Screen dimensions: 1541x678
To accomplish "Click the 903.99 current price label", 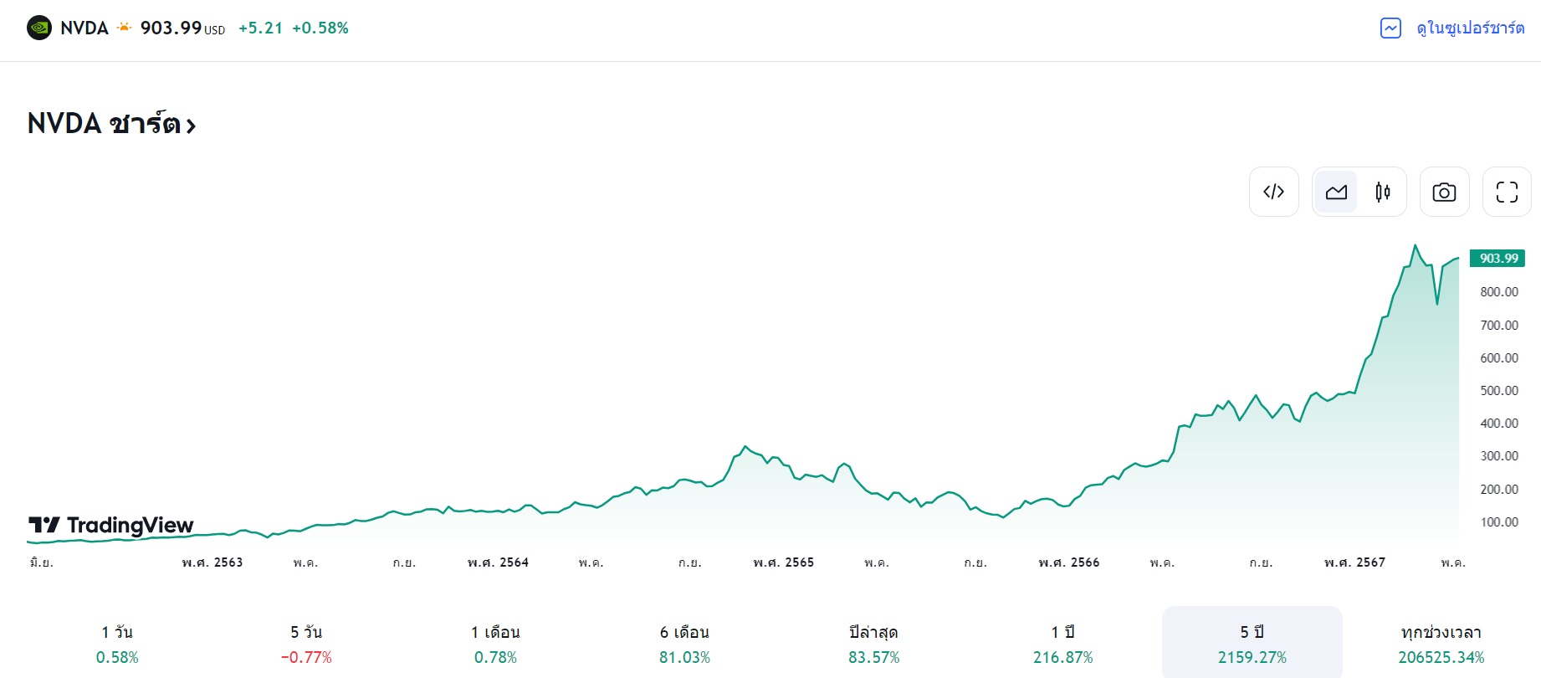I will [1497, 258].
